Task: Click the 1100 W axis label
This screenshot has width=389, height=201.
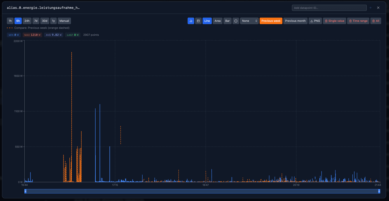Action: [x=18, y=111]
